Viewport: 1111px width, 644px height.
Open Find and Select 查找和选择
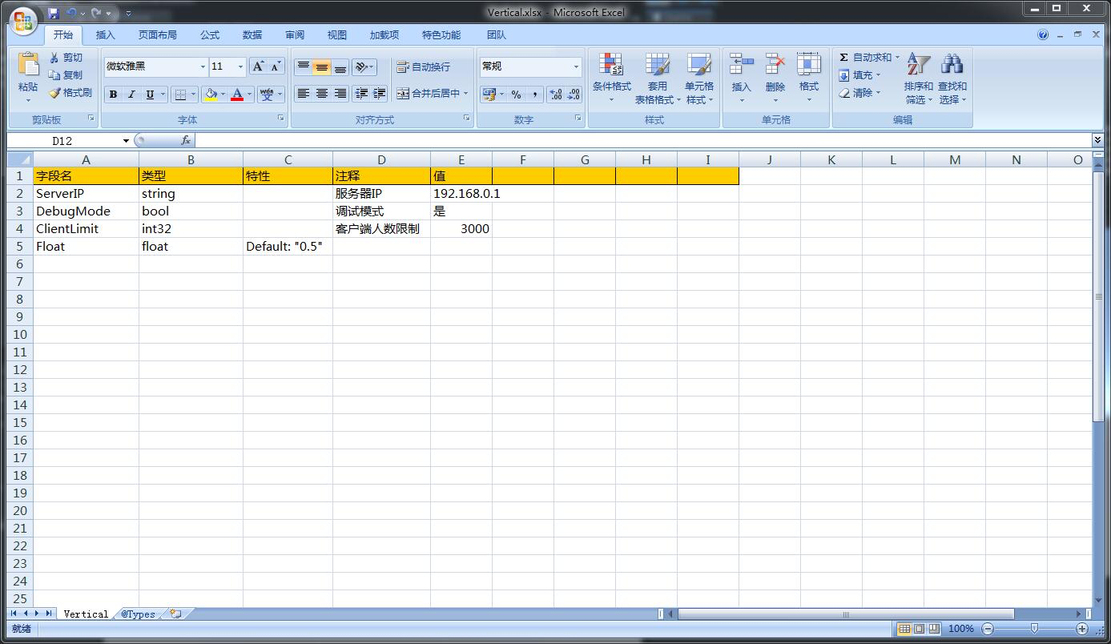(952, 78)
